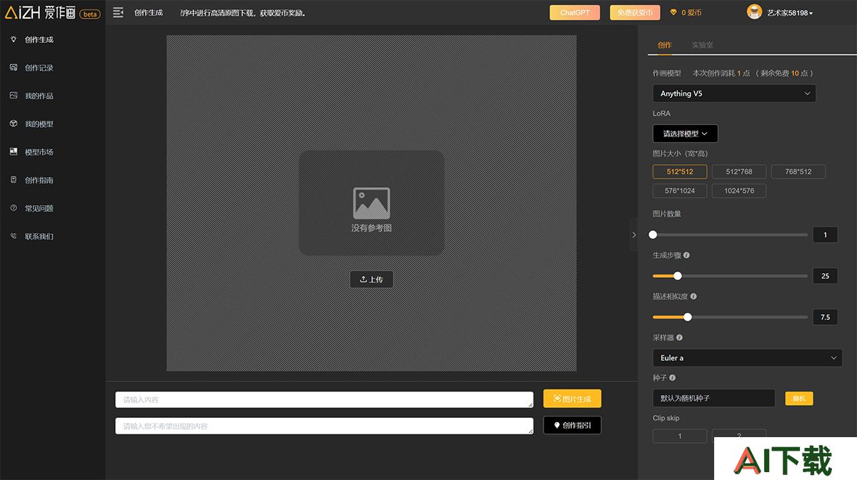Open 模型市场 icon in the sidebar

pos(13,151)
